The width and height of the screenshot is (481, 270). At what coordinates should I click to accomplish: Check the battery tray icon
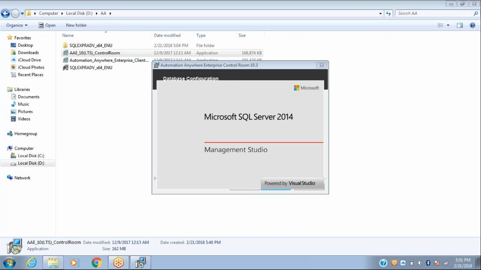[411, 263]
